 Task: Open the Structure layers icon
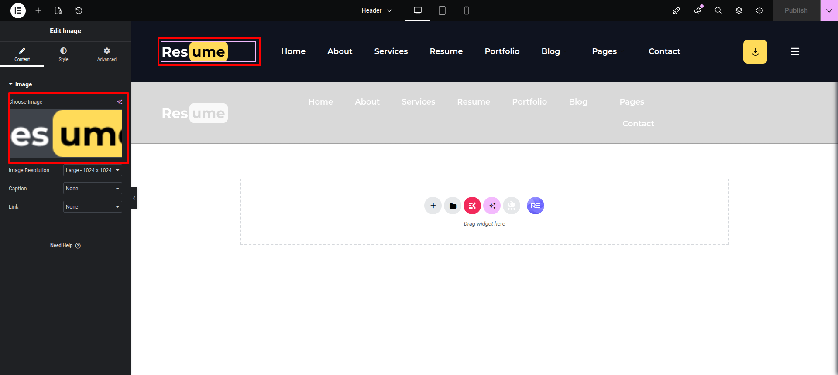(x=739, y=10)
